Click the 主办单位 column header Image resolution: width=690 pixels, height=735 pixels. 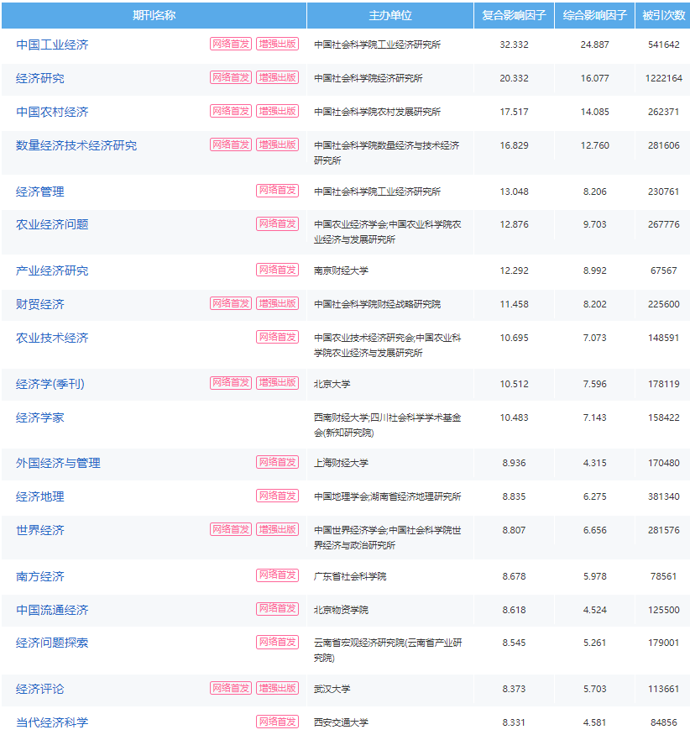390,15
